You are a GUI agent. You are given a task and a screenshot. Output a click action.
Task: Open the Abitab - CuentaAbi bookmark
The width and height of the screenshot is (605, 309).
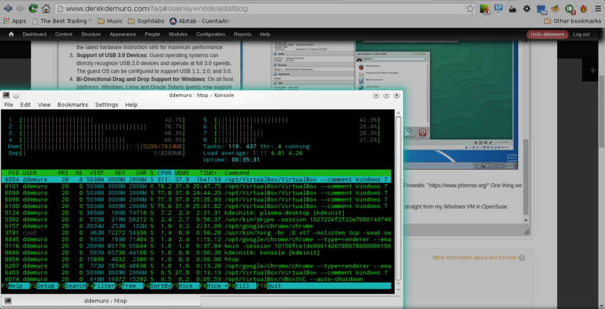tap(199, 21)
